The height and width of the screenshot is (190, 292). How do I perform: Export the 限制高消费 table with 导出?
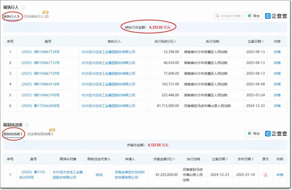pos(254,134)
